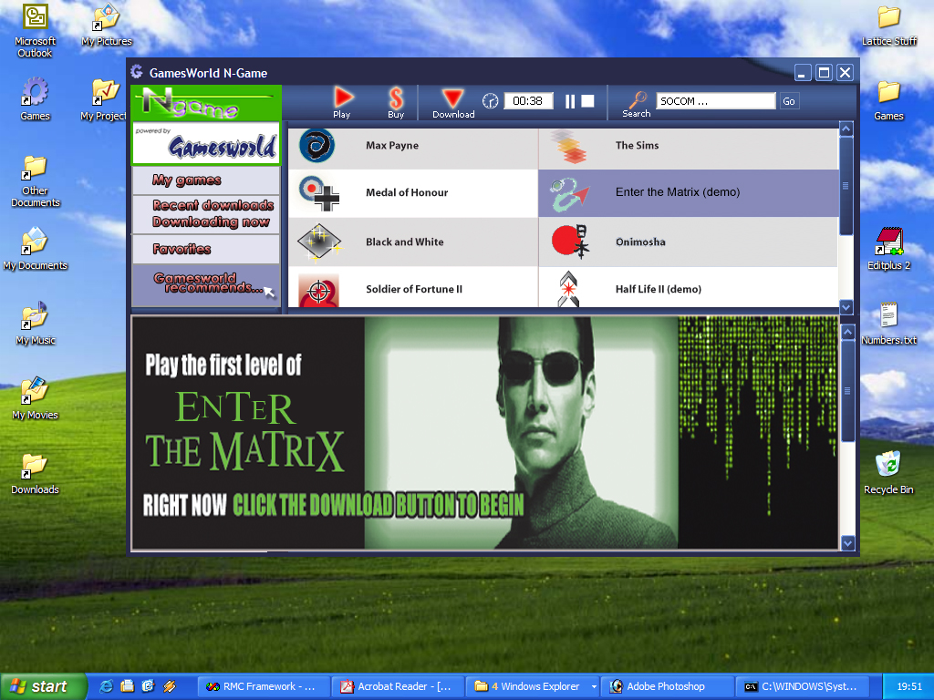Select the Half Life II (demo) icon
This screenshot has height=700, width=934.
pos(568,289)
